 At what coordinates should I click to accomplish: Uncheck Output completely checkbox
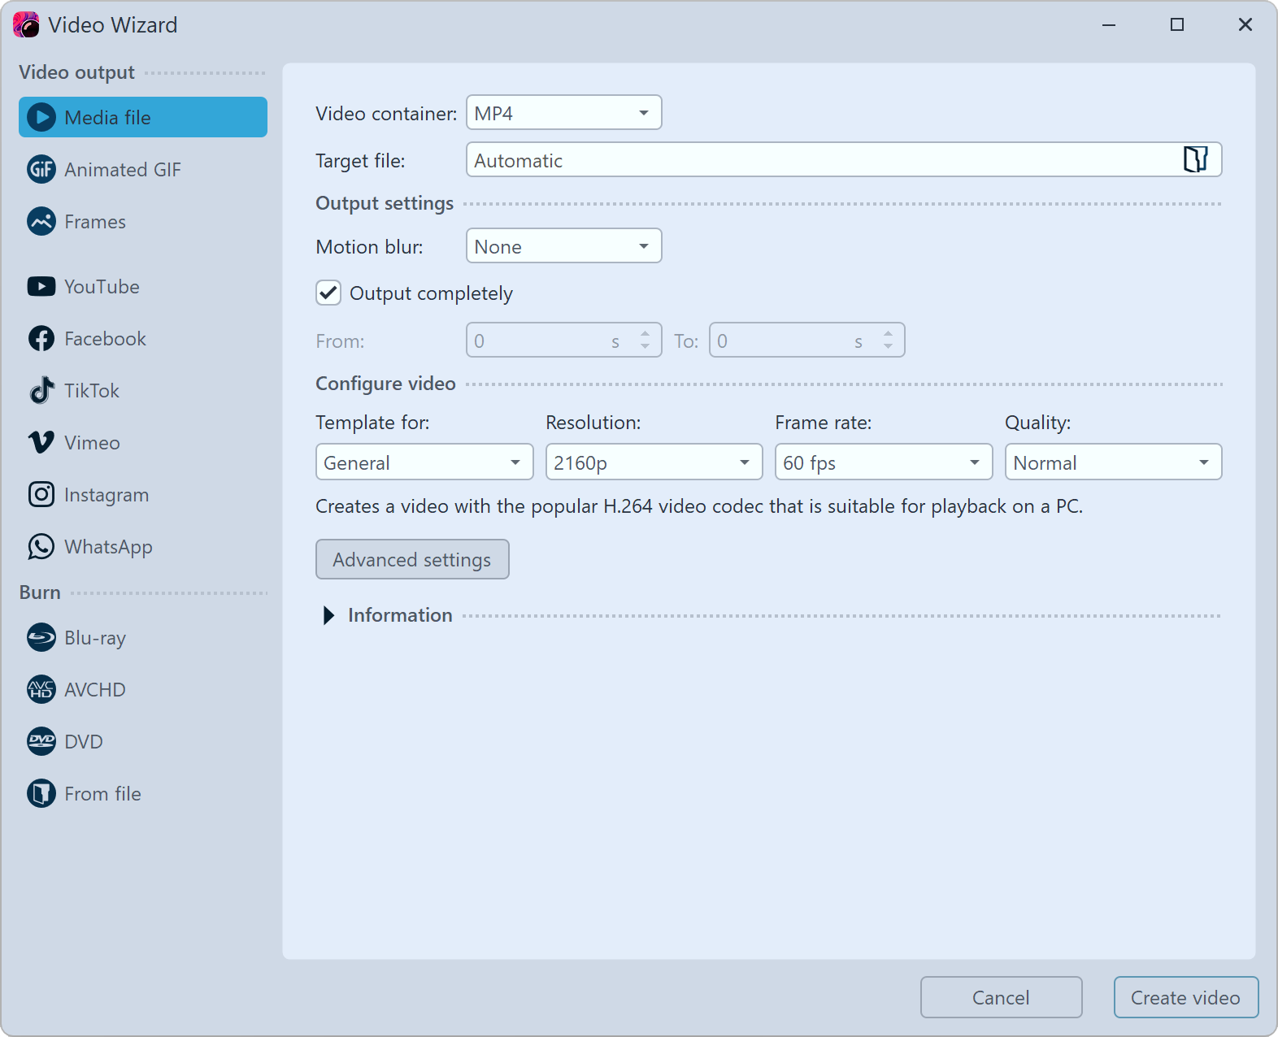pos(328,293)
